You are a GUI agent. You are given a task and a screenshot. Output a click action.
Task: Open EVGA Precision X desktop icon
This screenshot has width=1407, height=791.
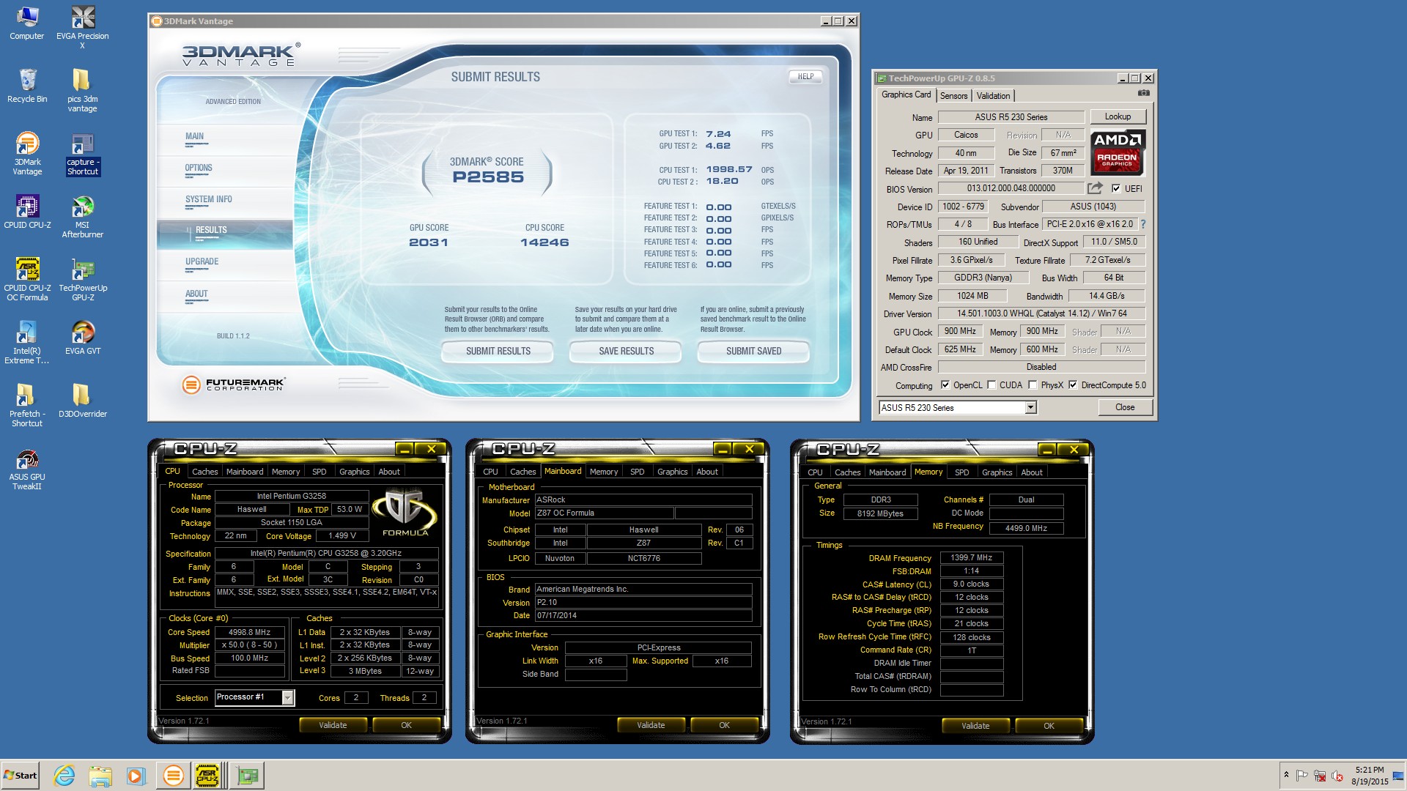click(83, 27)
